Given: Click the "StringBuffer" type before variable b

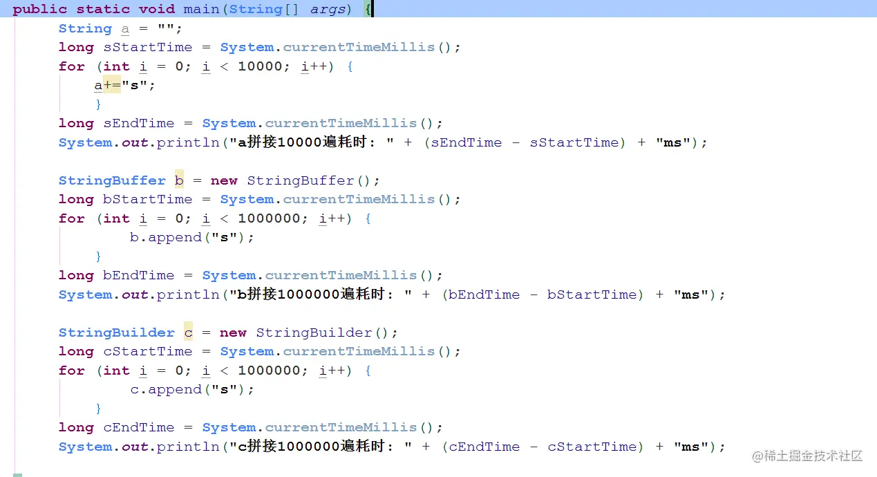Looking at the screenshot, I should (x=112, y=180).
